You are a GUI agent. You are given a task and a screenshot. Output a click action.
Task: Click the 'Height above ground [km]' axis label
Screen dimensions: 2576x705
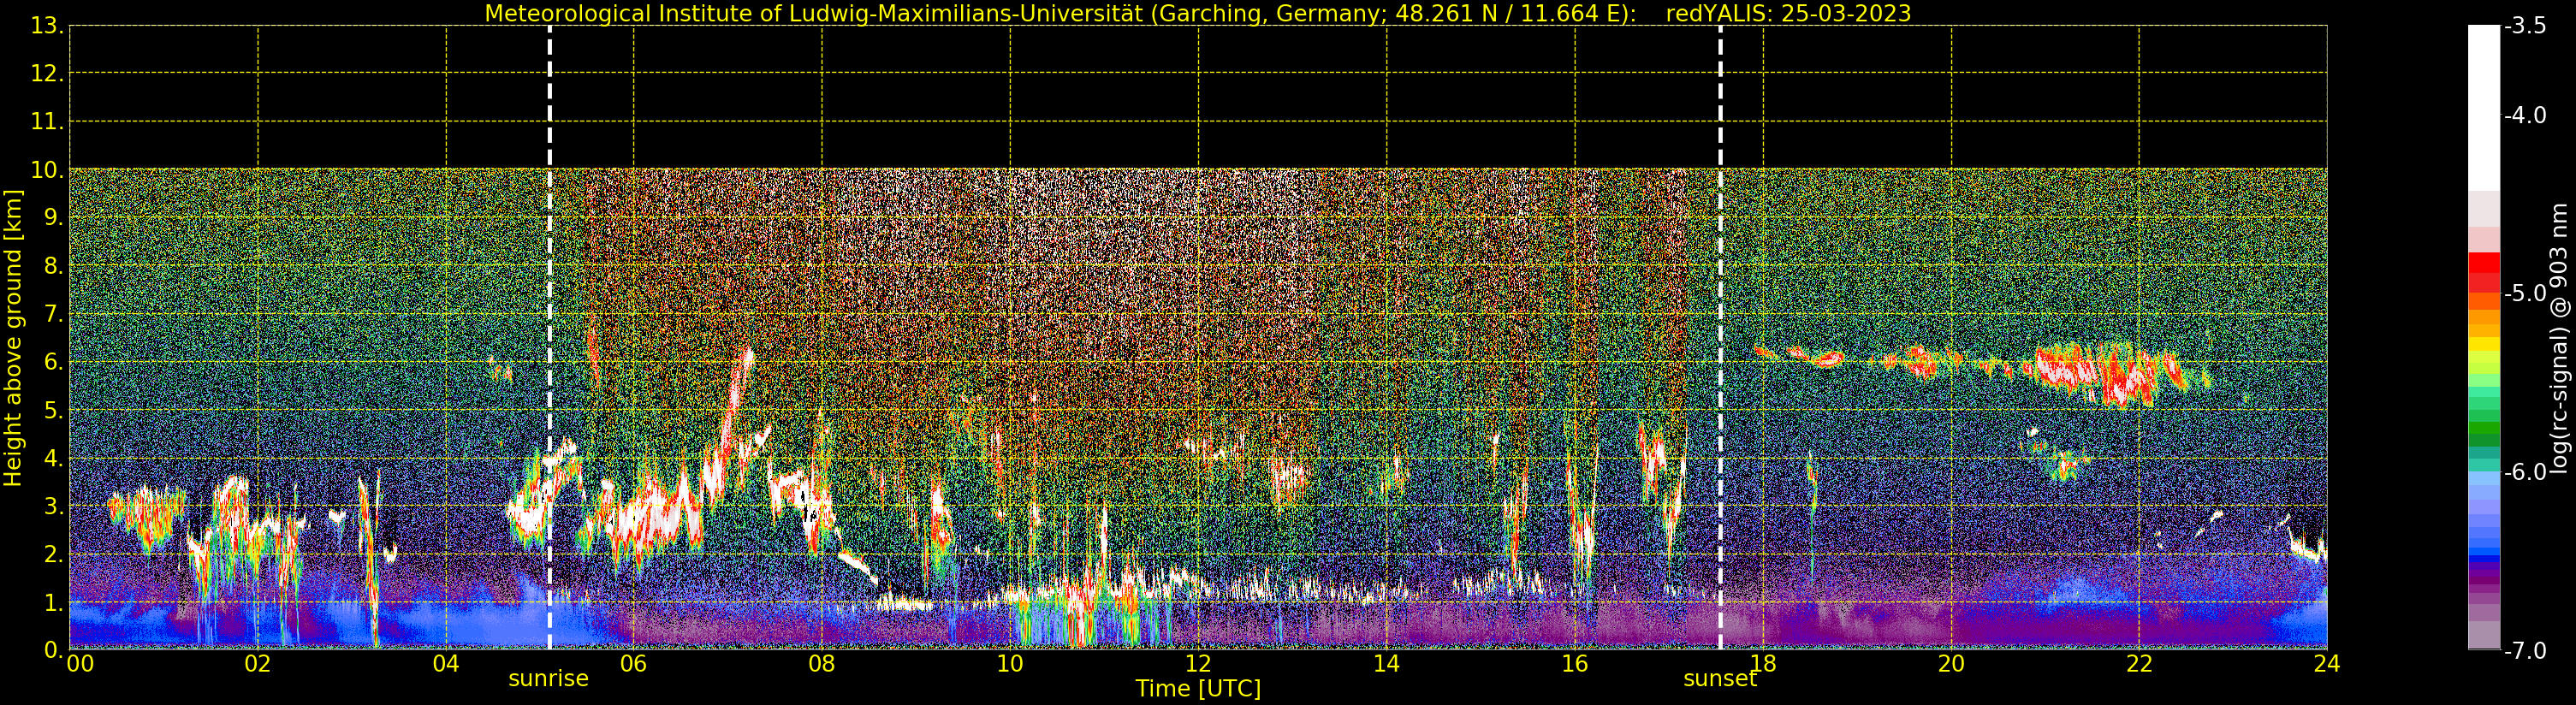13,338
